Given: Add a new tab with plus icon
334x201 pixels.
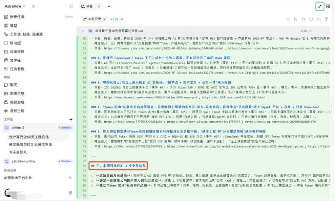Looking at the screenshot, I should (109, 6).
